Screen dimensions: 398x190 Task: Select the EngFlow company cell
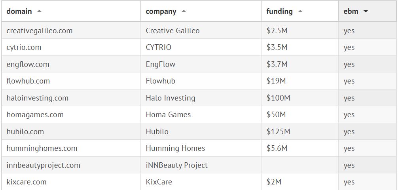tap(160, 64)
